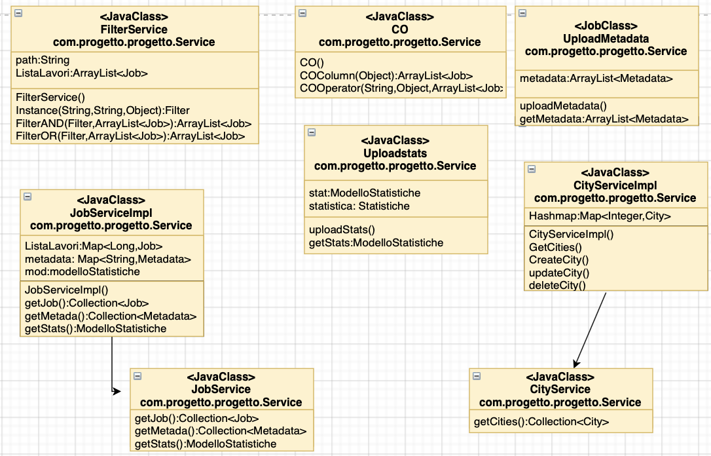Click metadata:ArrayList<Metadata> attribute
This screenshot has height=456, width=711.
(x=596, y=79)
